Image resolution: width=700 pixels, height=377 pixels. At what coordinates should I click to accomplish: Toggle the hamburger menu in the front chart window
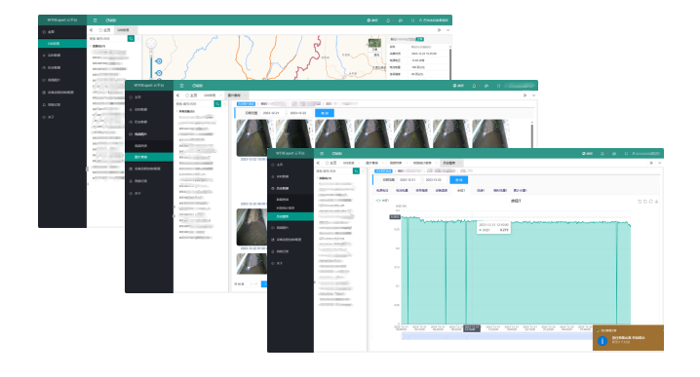click(x=322, y=154)
